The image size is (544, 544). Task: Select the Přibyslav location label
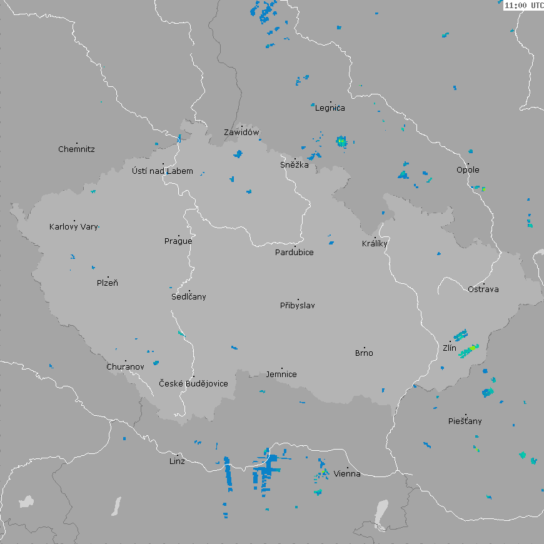pos(298,306)
